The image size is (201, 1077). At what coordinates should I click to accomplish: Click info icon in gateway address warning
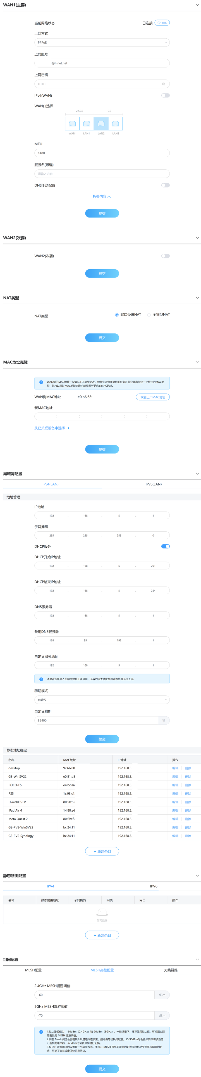pos(41,679)
